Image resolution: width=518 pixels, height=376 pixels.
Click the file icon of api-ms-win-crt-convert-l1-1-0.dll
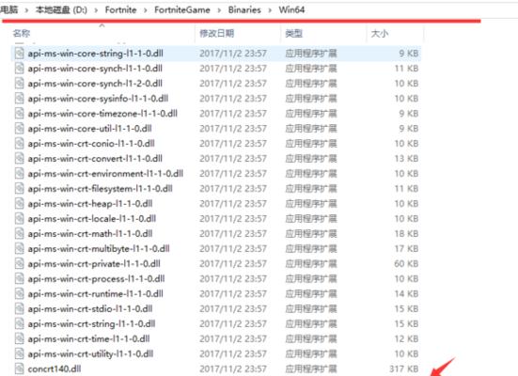click(20, 159)
